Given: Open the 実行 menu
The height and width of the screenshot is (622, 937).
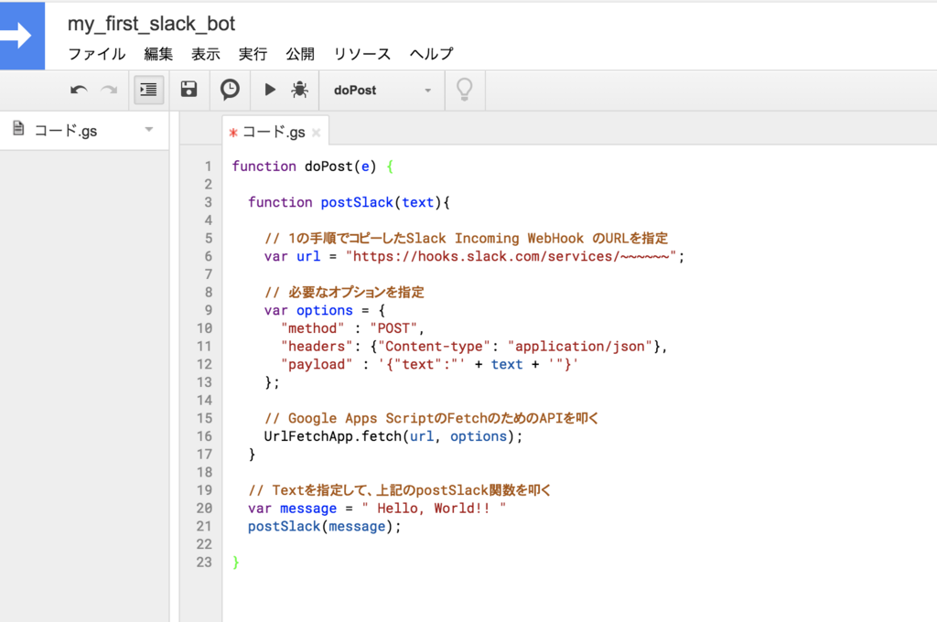Looking at the screenshot, I should tap(253, 54).
